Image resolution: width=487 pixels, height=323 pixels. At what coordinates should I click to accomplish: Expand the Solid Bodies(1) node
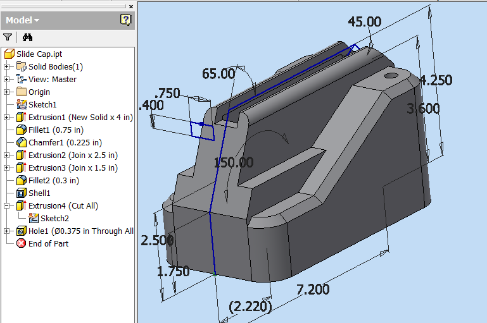point(7,66)
